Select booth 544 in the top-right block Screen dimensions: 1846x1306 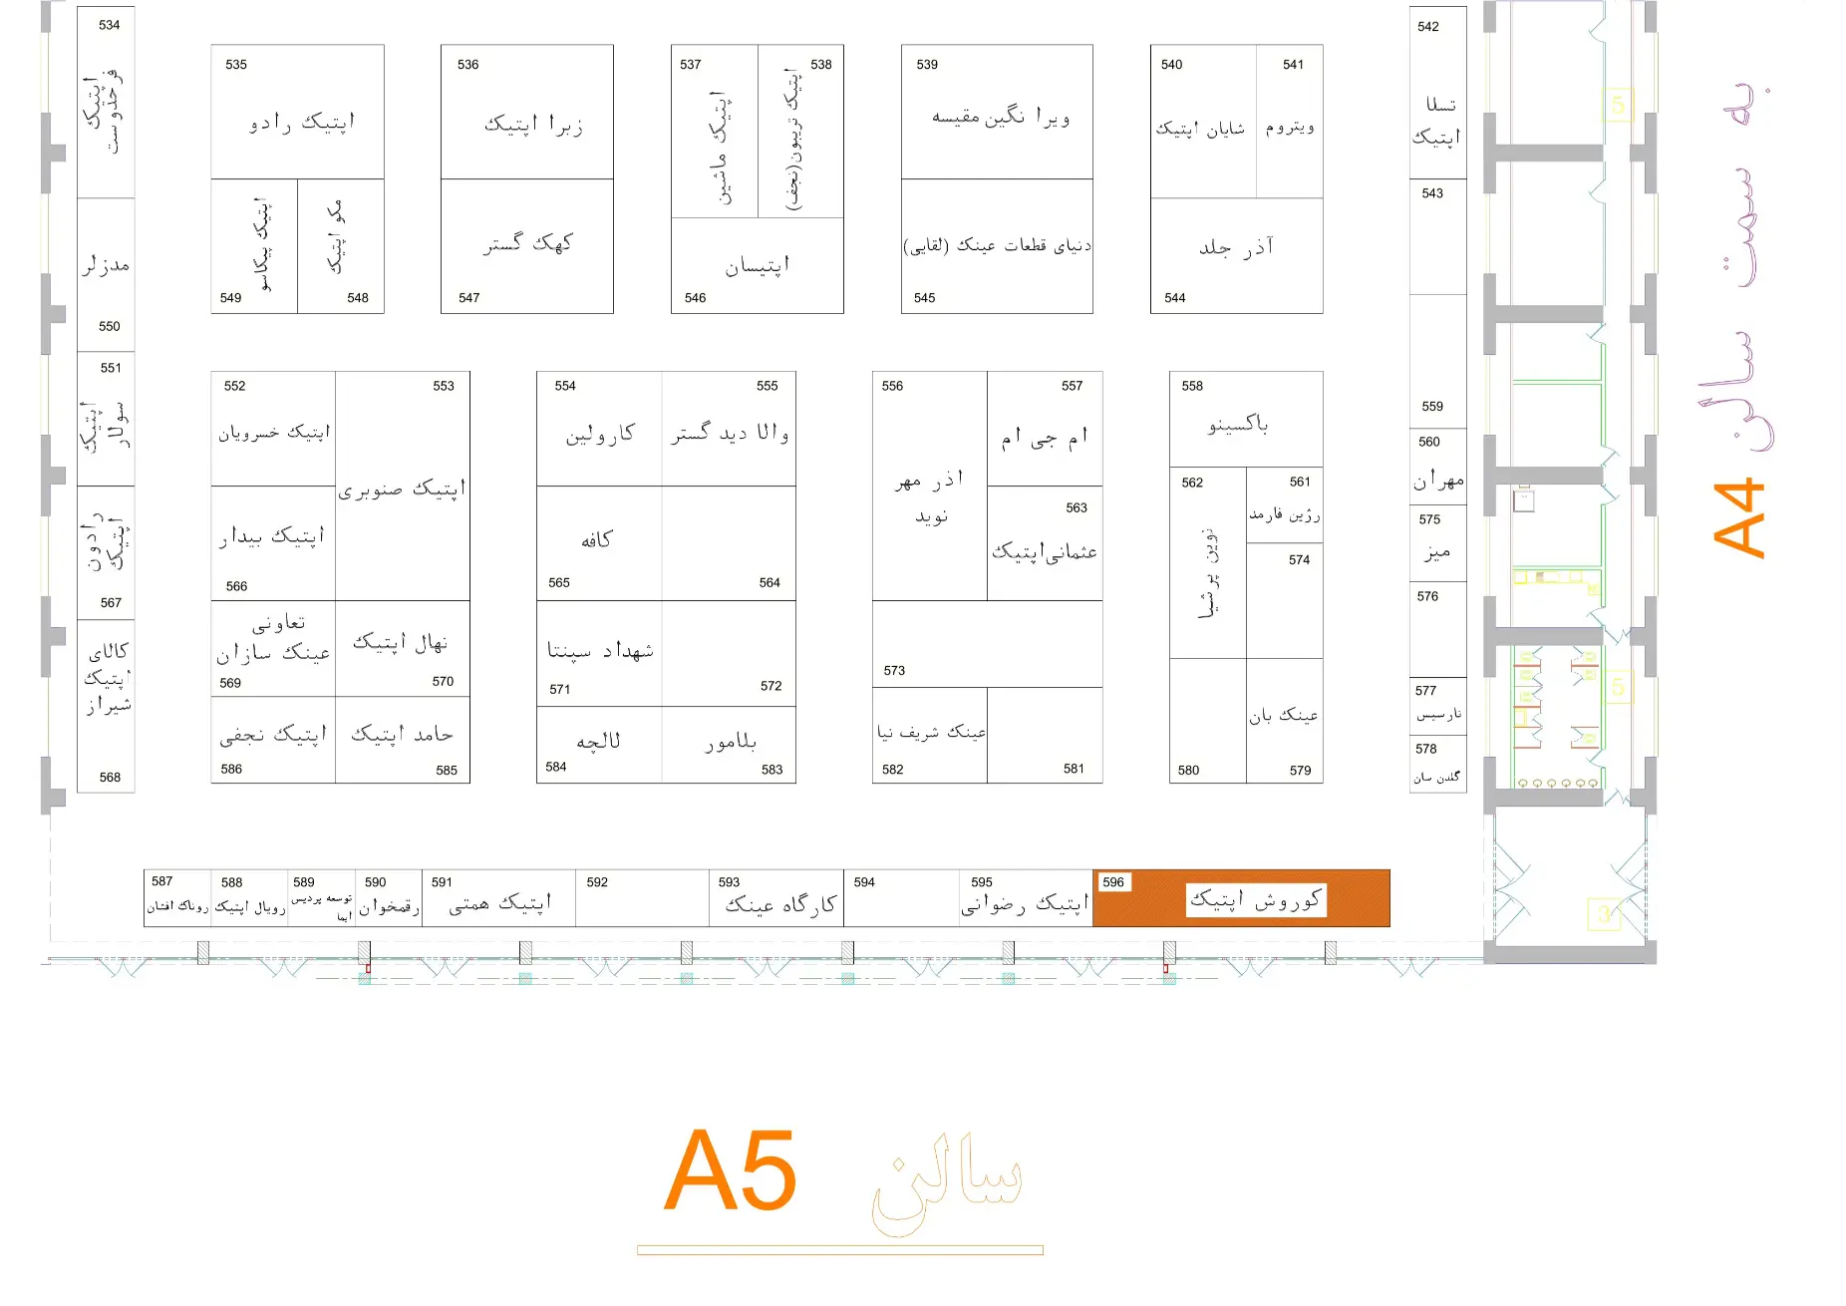[x=1236, y=256]
